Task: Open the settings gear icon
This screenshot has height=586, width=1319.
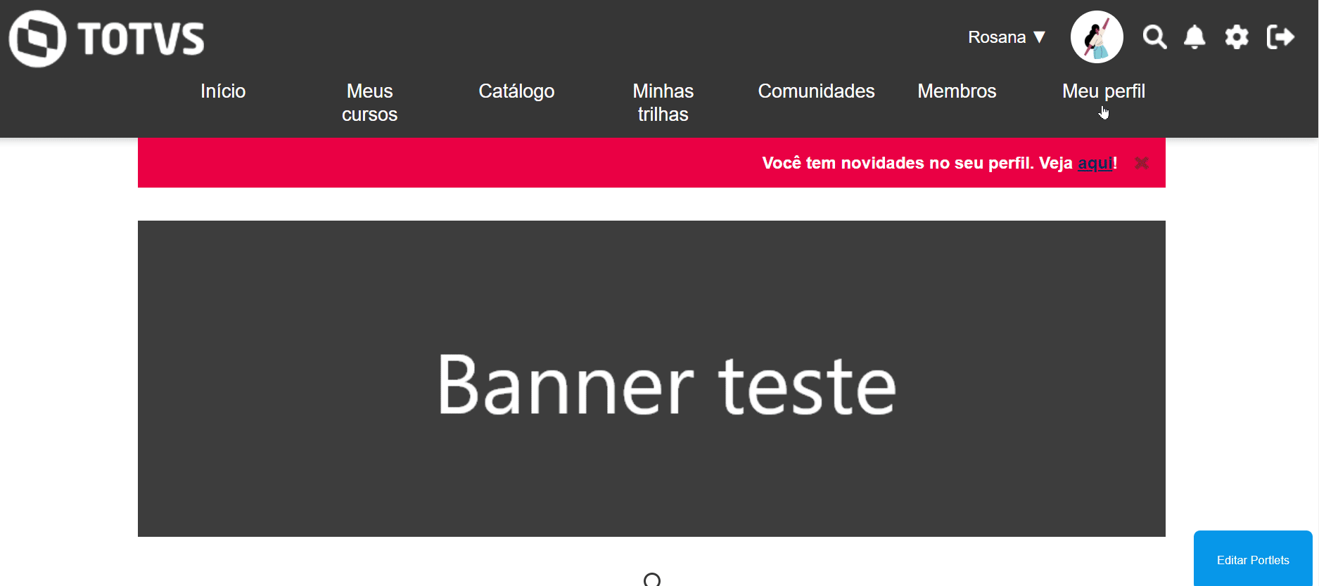Action: click(1237, 37)
